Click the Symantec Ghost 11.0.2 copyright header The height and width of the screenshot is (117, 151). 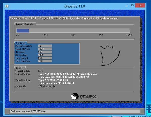click(x=64, y=18)
